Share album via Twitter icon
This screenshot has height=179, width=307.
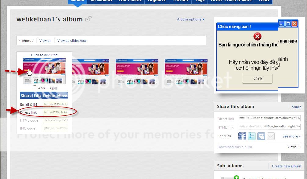click(x=252, y=136)
